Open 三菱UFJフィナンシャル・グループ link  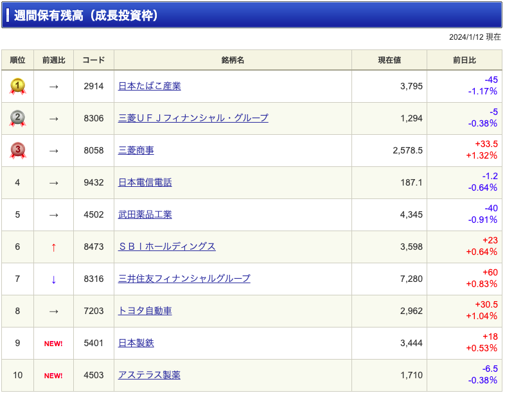pos(193,118)
